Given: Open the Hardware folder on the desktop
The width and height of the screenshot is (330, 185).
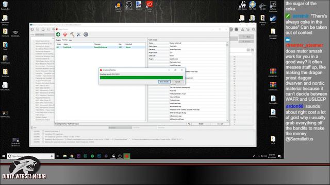Looking at the screenshot, I should coord(5,33).
